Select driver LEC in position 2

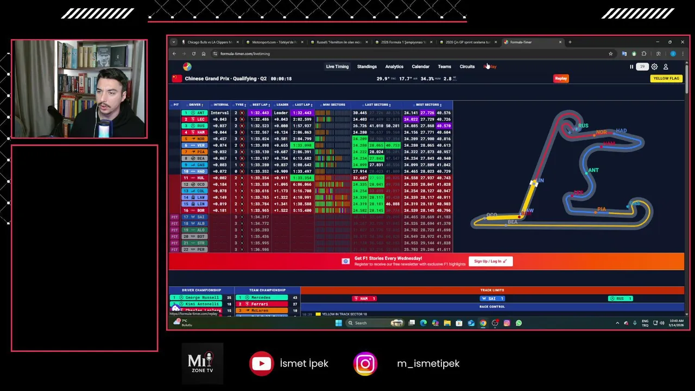(194, 119)
